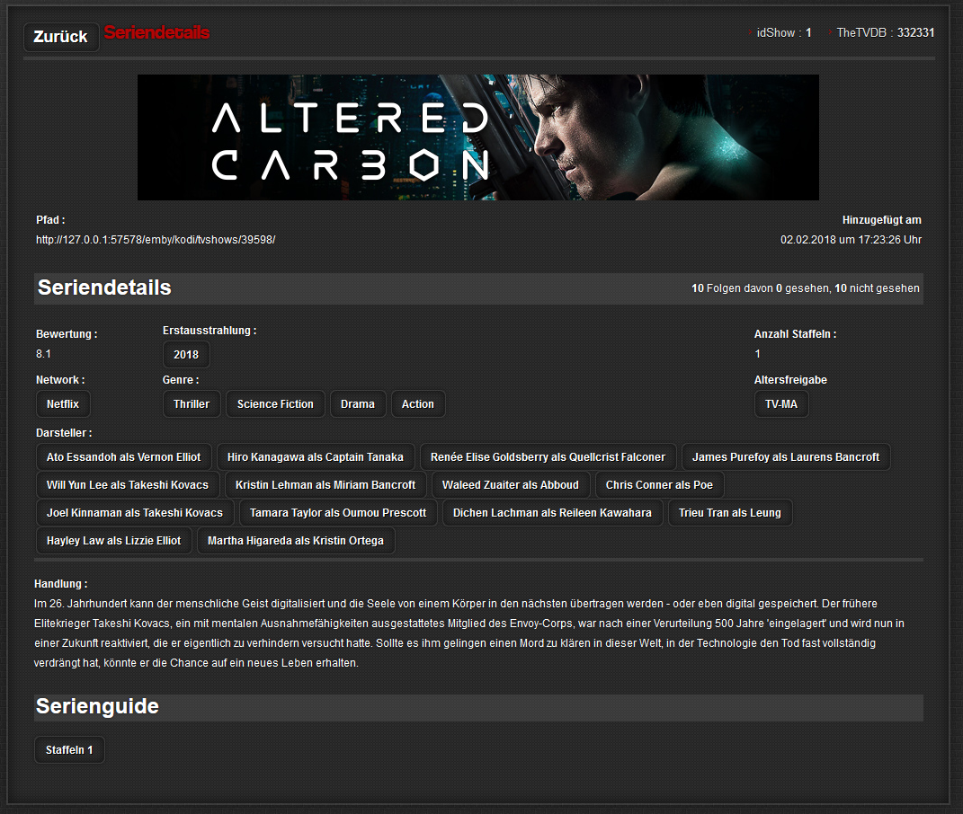
Task: Open James Purefoy als Laurens Bancroft
Action: 786,456
